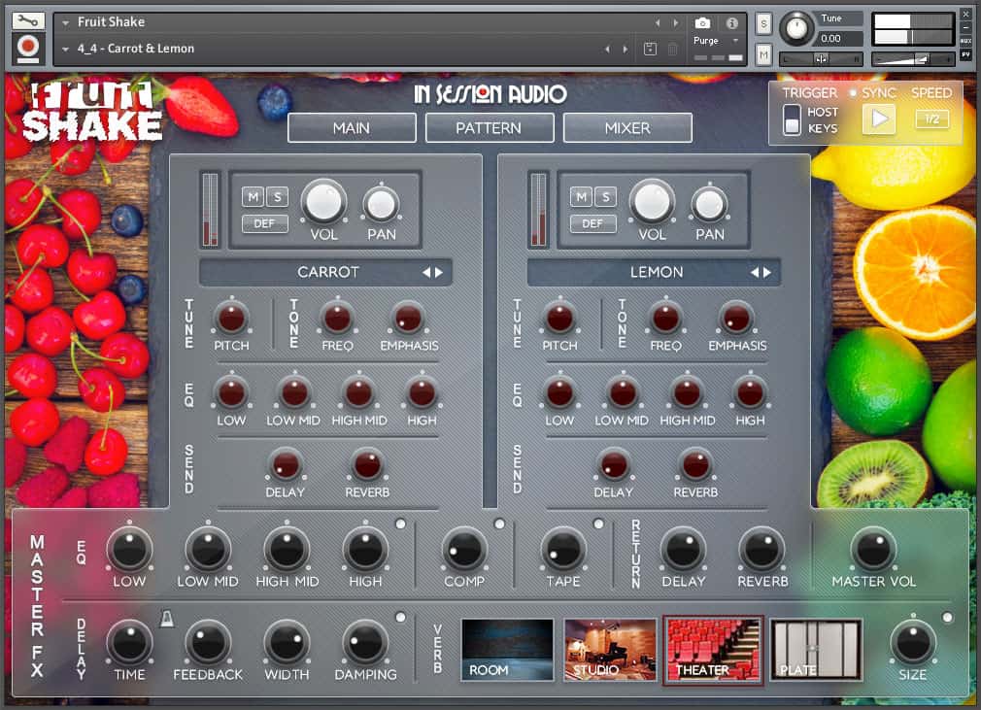Open the PATTERN tab

pyautogui.click(x=490, y=127)
